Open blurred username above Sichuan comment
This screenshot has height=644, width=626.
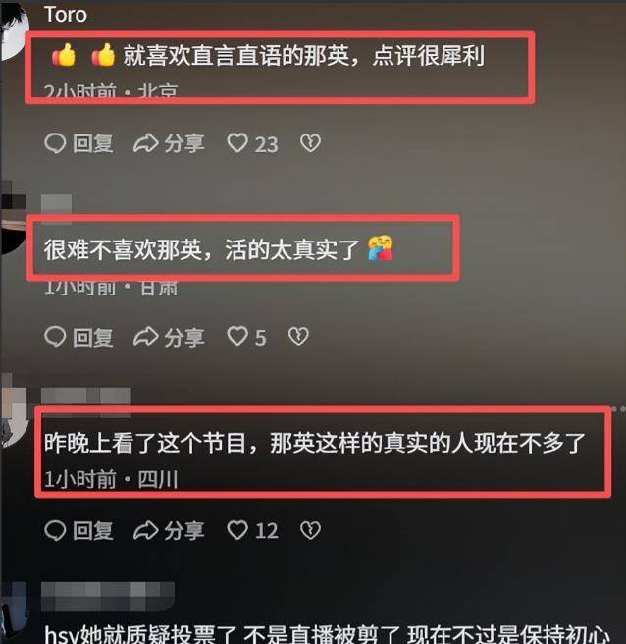click(86, 396)
